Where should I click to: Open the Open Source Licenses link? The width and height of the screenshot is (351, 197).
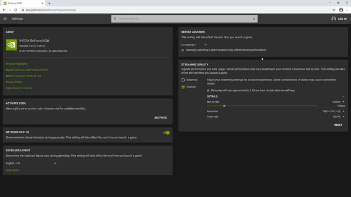pyautogui.click(x=19, y=88)
